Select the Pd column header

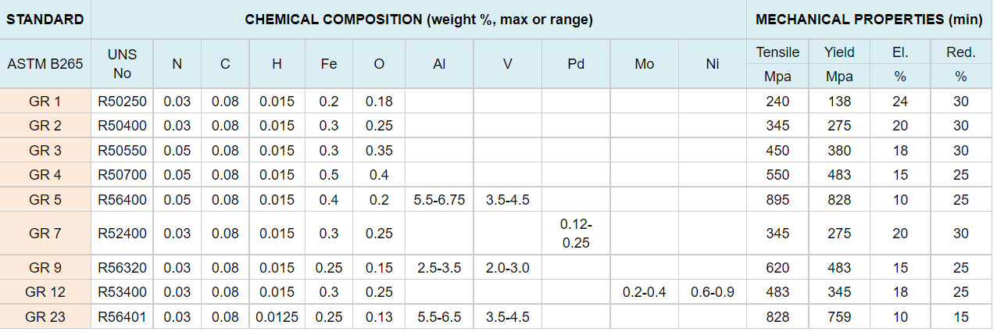(x=576, y=64)
